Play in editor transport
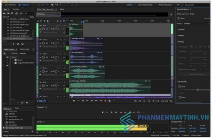Image resolution: width=212 pixels, height=138 pixels. pyautogui.click(x=78, y=101)
